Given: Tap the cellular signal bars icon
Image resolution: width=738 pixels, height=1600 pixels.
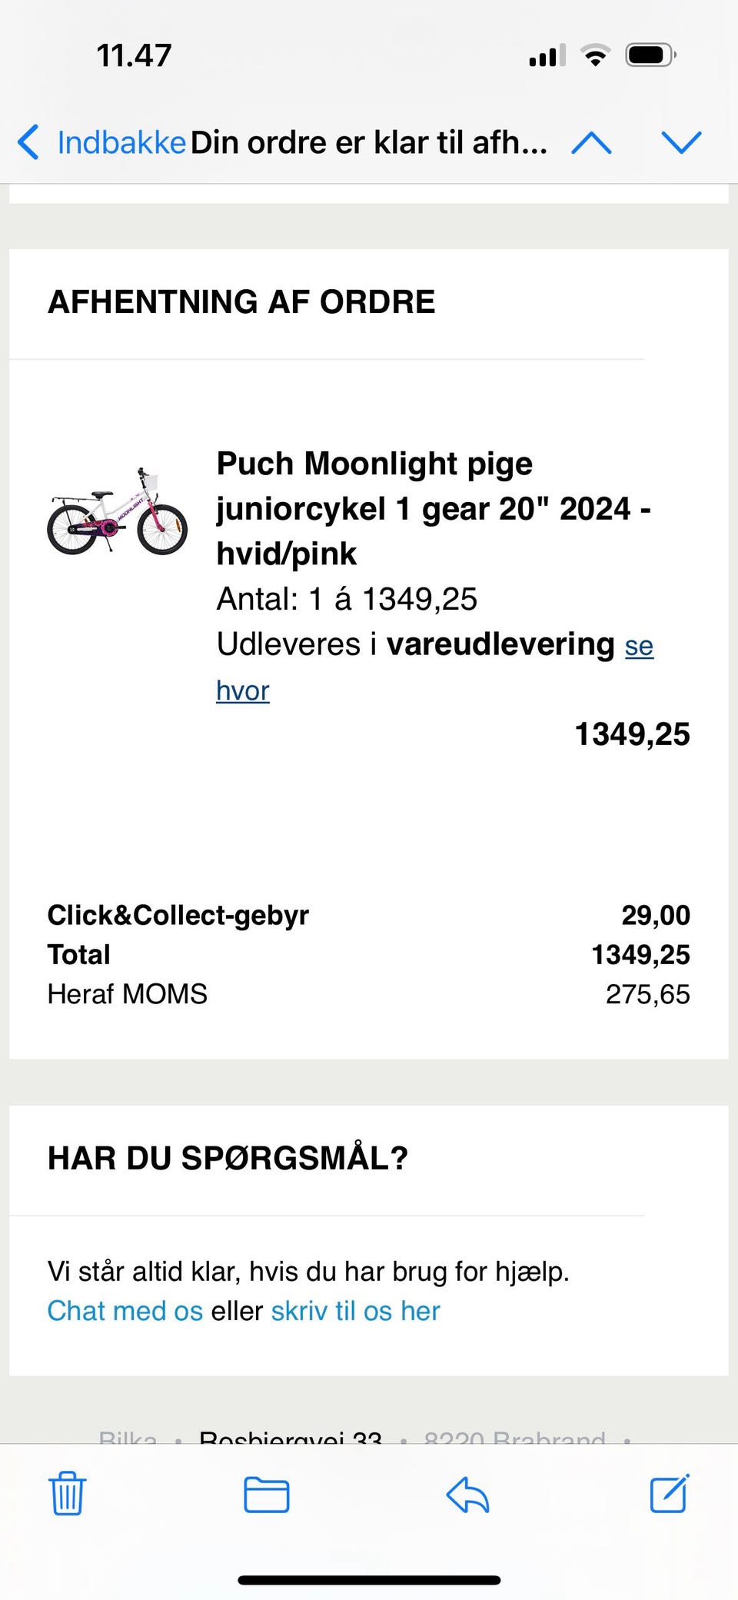Looking at the screenshot, I should click(547, 55).
